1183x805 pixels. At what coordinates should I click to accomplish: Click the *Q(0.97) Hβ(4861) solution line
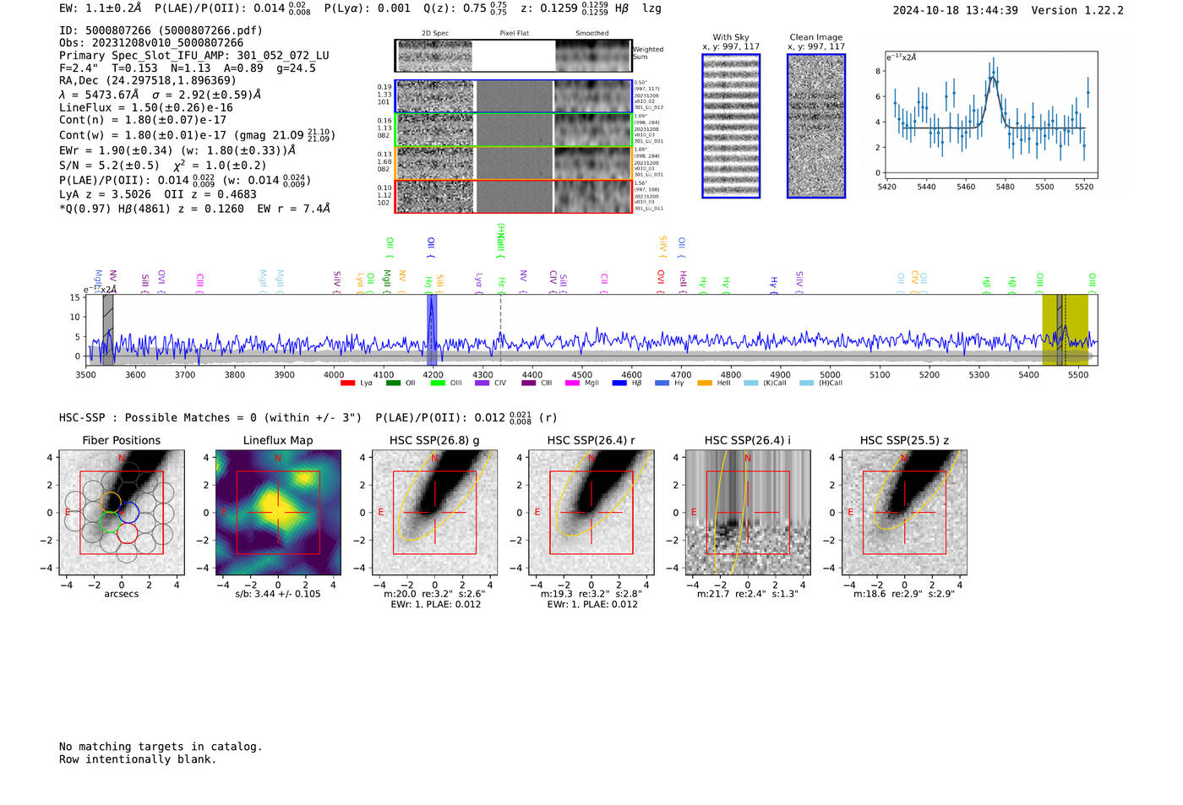click(194, 209)
